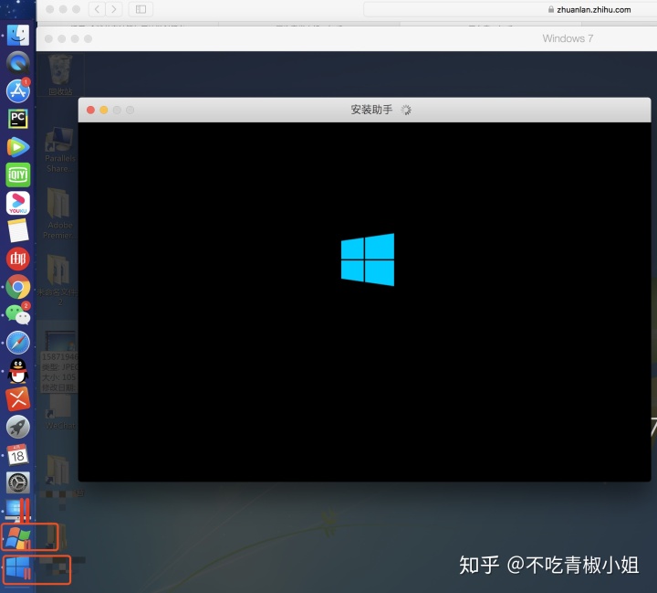Launch Safari from the dock
This screenshot has width=657, height=593.
[x=18, y=343]
